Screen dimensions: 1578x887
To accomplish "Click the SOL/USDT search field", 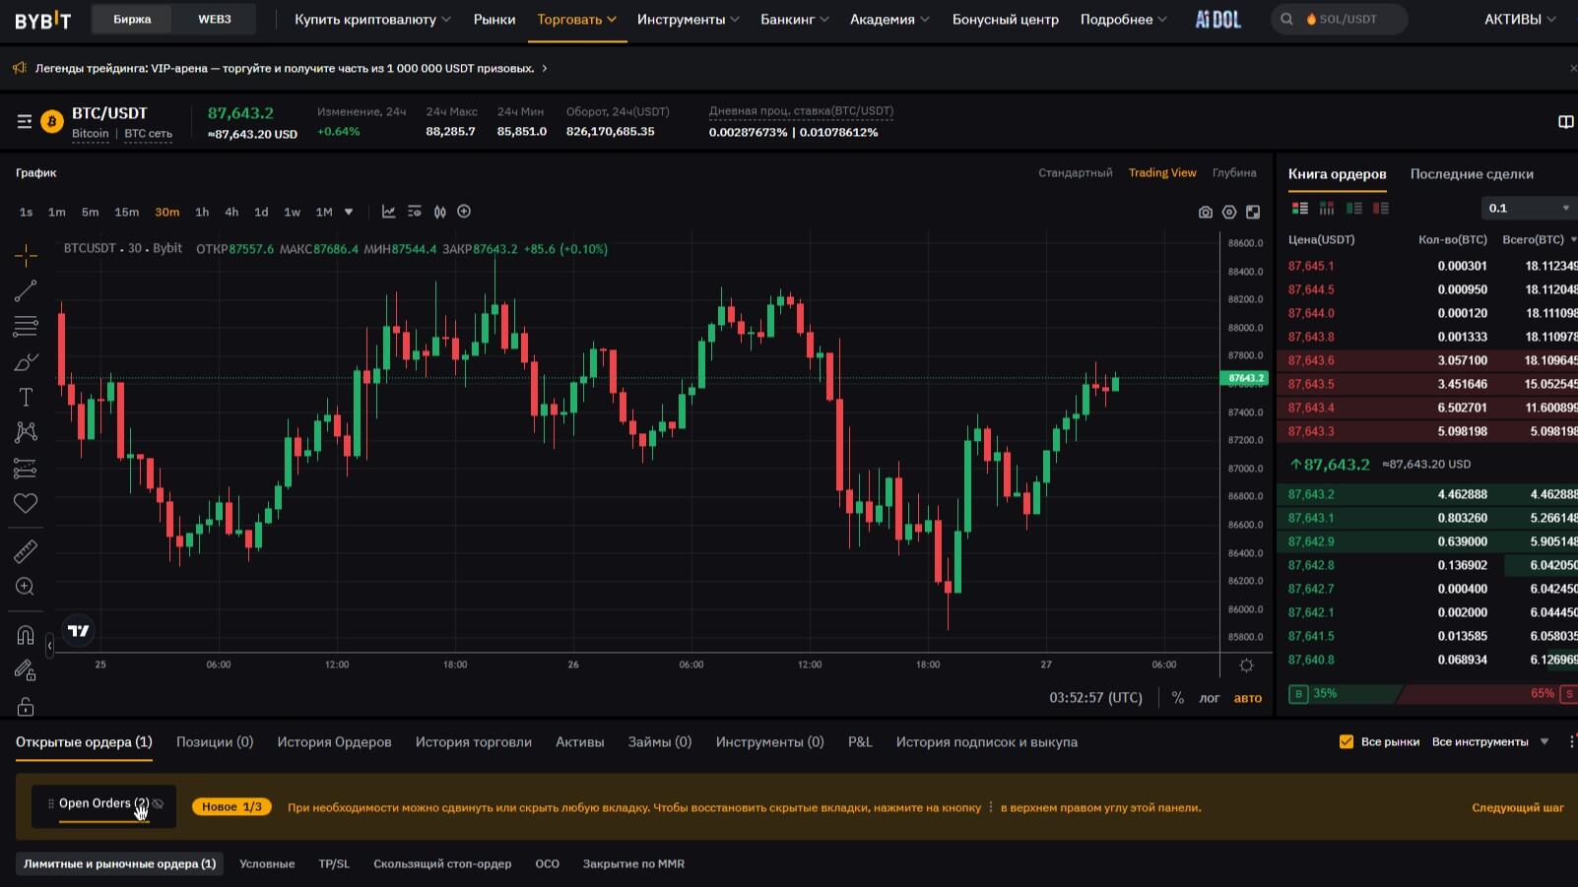I will pyautogui.click(x=1348, y=20).
